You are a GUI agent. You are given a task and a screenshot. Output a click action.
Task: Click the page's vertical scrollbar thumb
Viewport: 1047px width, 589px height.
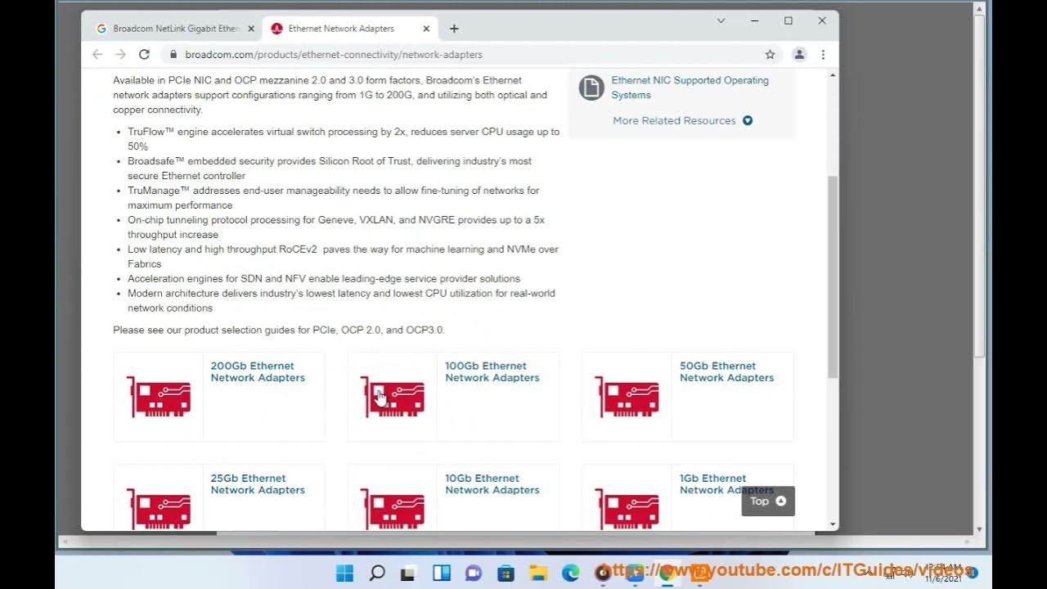click(x=833, y=277)
